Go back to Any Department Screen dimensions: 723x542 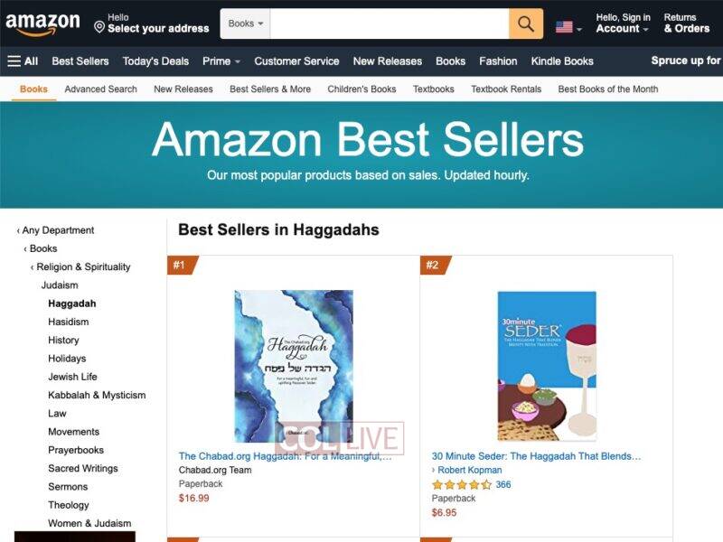58,230
